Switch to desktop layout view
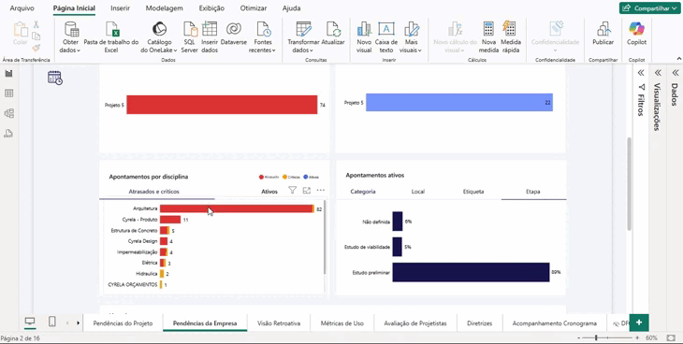683x344 pixels. pyautogui.click(x=30, y=322)
